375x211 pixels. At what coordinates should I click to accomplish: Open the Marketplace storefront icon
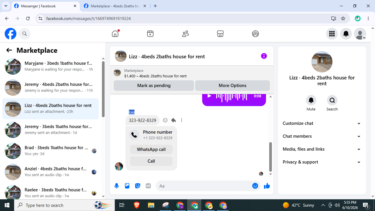click(220, 34)
